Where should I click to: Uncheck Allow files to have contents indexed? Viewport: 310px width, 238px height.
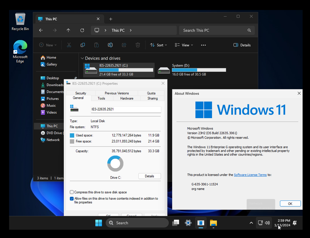(72, 199)
